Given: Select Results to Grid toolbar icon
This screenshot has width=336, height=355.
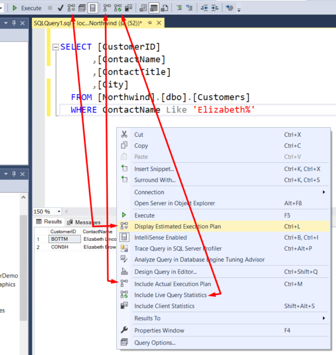Looking at the screenshot, I should [153, 8].
